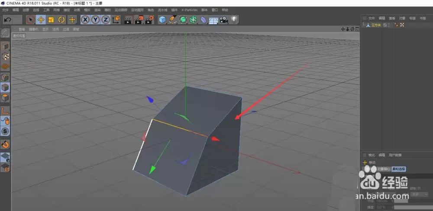The image size is (433, 211).
Task: Select the UVW checker tag on 立方体
Action: pos(402,25)
